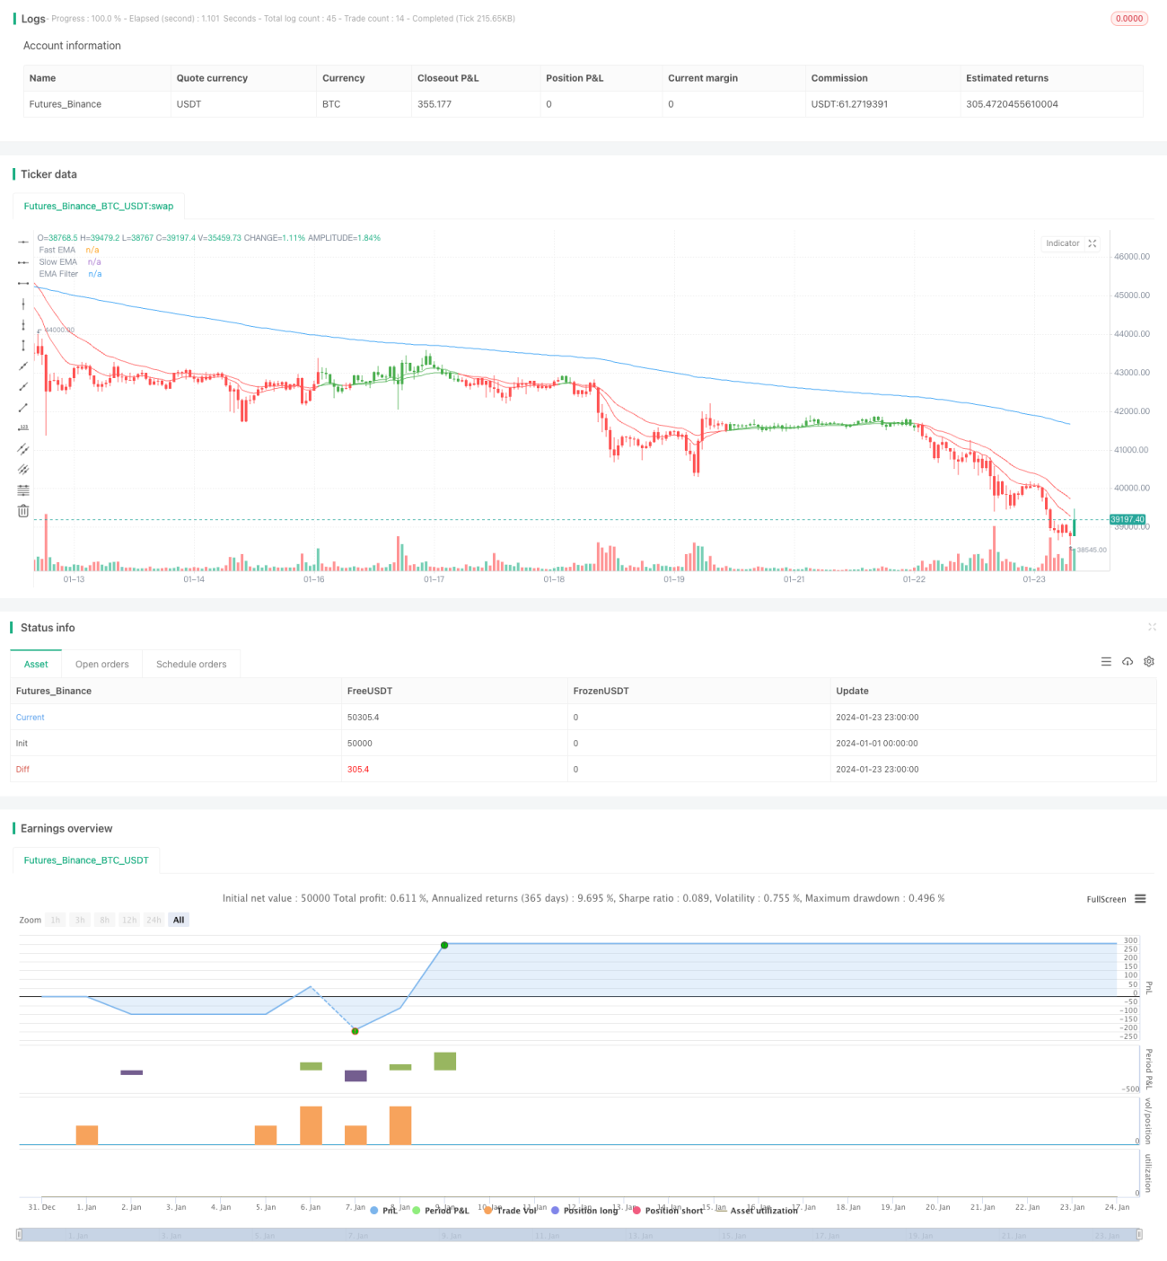Choose the price line tool marked 123
The image size is (1167, 1261).
23,428
